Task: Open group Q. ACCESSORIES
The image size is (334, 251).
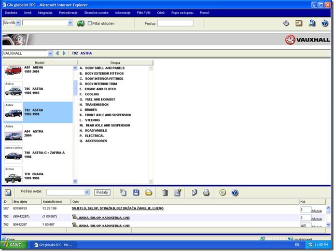Action: click(x=93, y=141)
